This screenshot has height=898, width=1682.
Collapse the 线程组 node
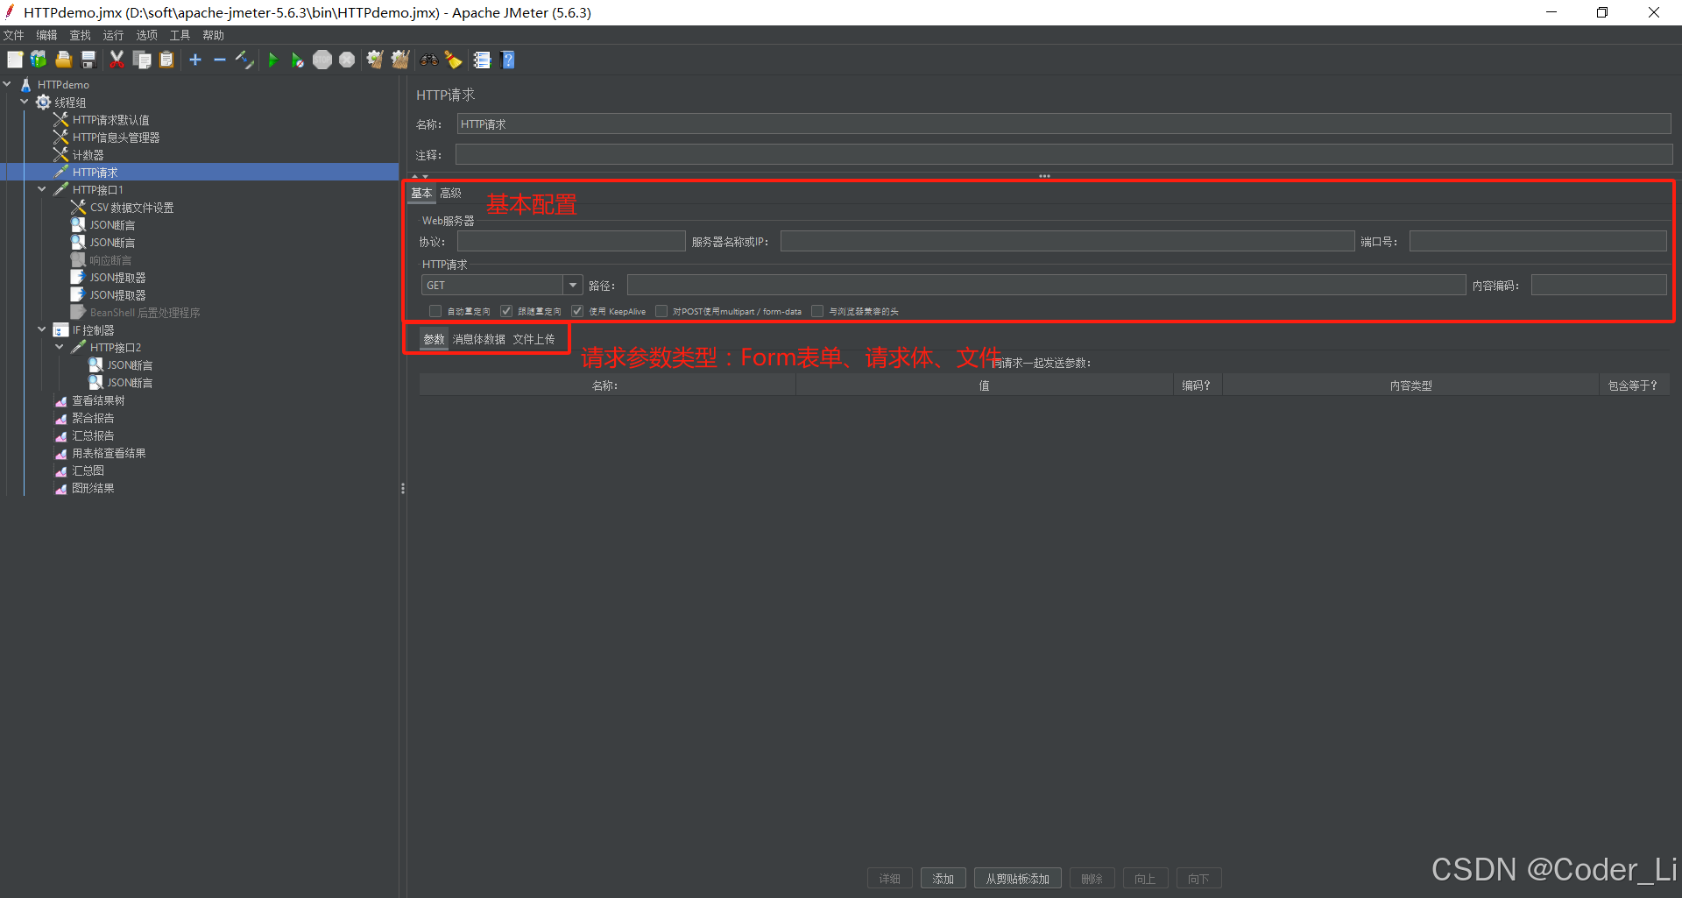click(25, 103)
